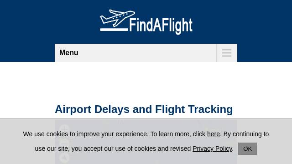Image resolution: width=292 pixels, height=164 pixels.
Task: Click the runway bar beneath the logo plane
Action: click(x=114, y=30)
